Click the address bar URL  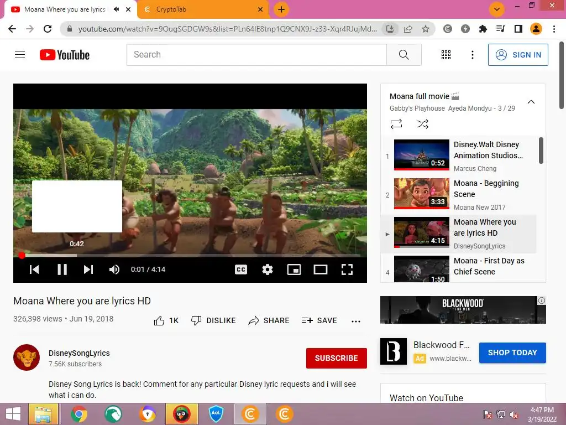[227, 29]
